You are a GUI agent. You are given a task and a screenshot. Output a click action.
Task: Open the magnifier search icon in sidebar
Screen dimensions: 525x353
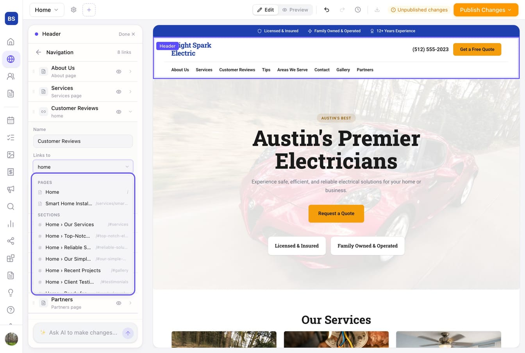pyautogui.click(x=11, y=206)
